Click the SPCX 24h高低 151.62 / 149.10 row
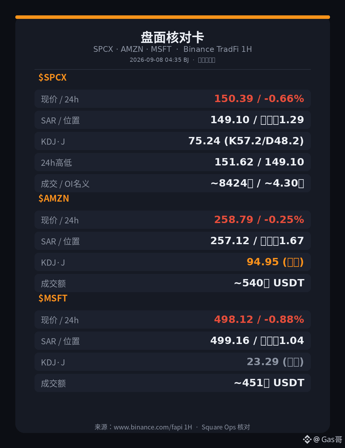This screenshot has width=345, height=448. click(172, 162)
